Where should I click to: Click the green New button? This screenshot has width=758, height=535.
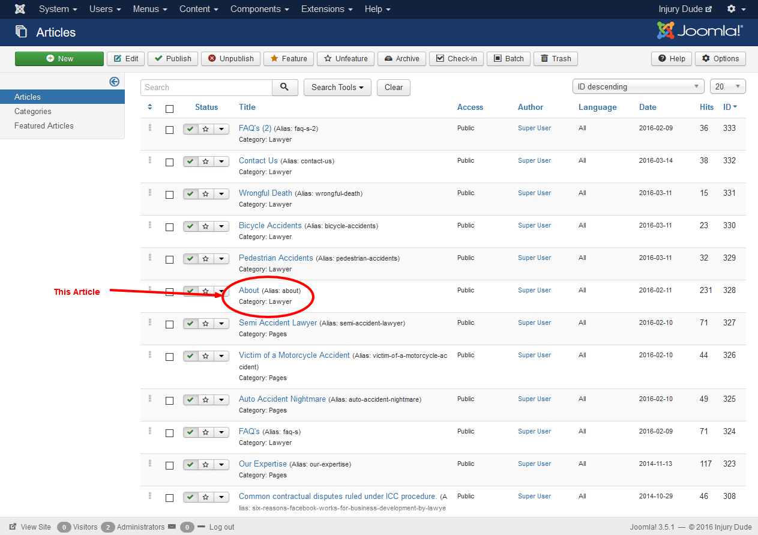tap(59, 58)
